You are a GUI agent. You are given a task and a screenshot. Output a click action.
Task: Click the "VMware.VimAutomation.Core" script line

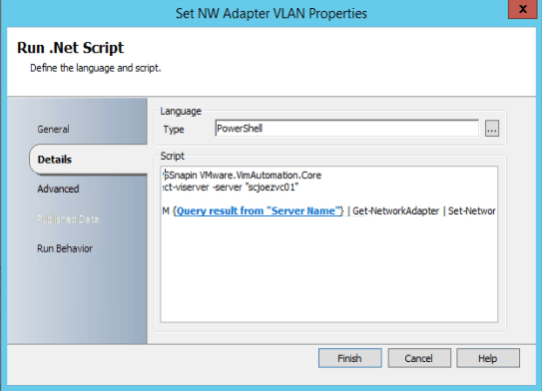coord(242,176)
